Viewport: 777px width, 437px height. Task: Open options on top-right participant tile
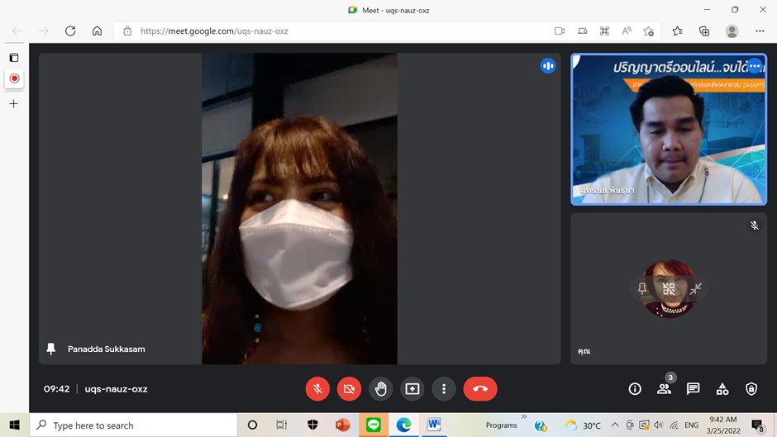[754, 67]
